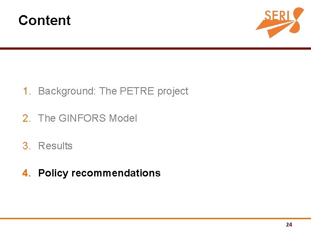Screen dimensions: 311x233
Task: Click the word "PETRE" in item one
Action: click(x=137, y=91)
